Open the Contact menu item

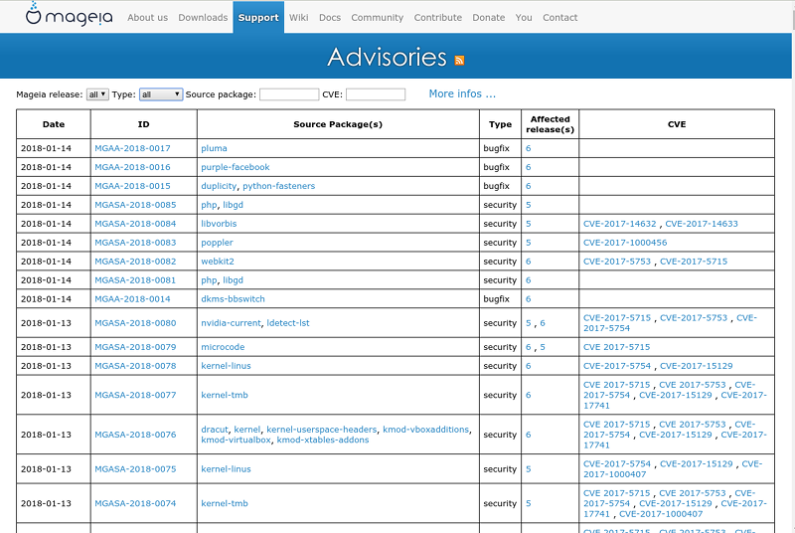[559, 17]
